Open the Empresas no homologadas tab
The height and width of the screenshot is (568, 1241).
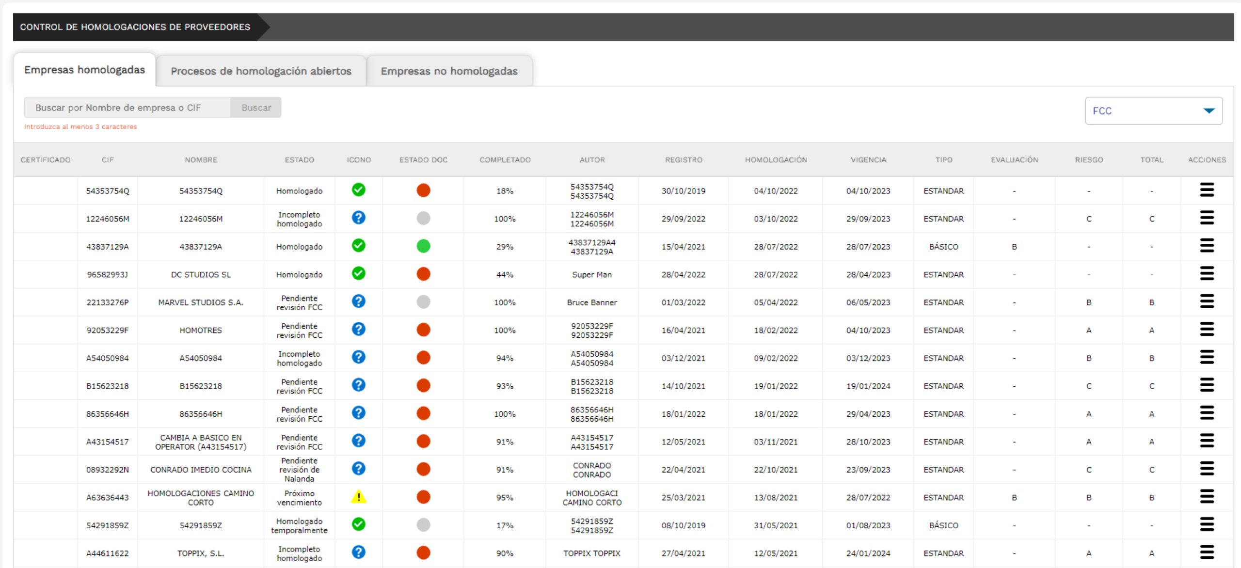(x=449, y=71)
